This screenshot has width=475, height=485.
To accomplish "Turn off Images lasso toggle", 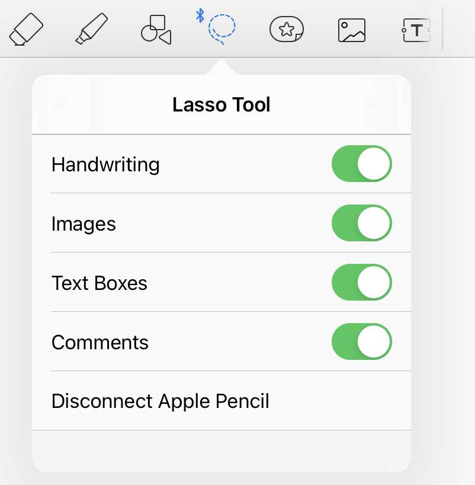I will pyautogui.click(x=361, y=223).
